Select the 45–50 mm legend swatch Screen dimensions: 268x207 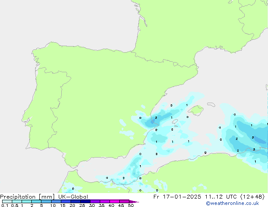coord(124,202)
